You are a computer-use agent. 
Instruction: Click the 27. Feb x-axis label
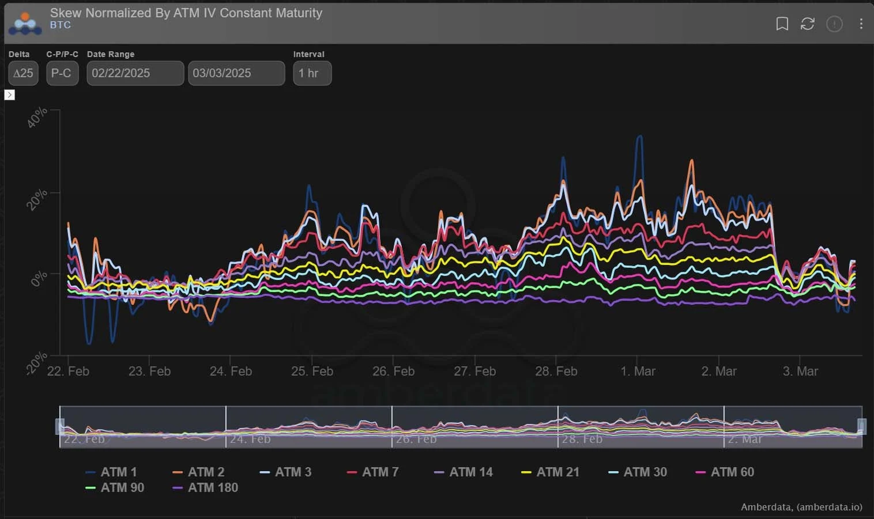click(474, 371)
